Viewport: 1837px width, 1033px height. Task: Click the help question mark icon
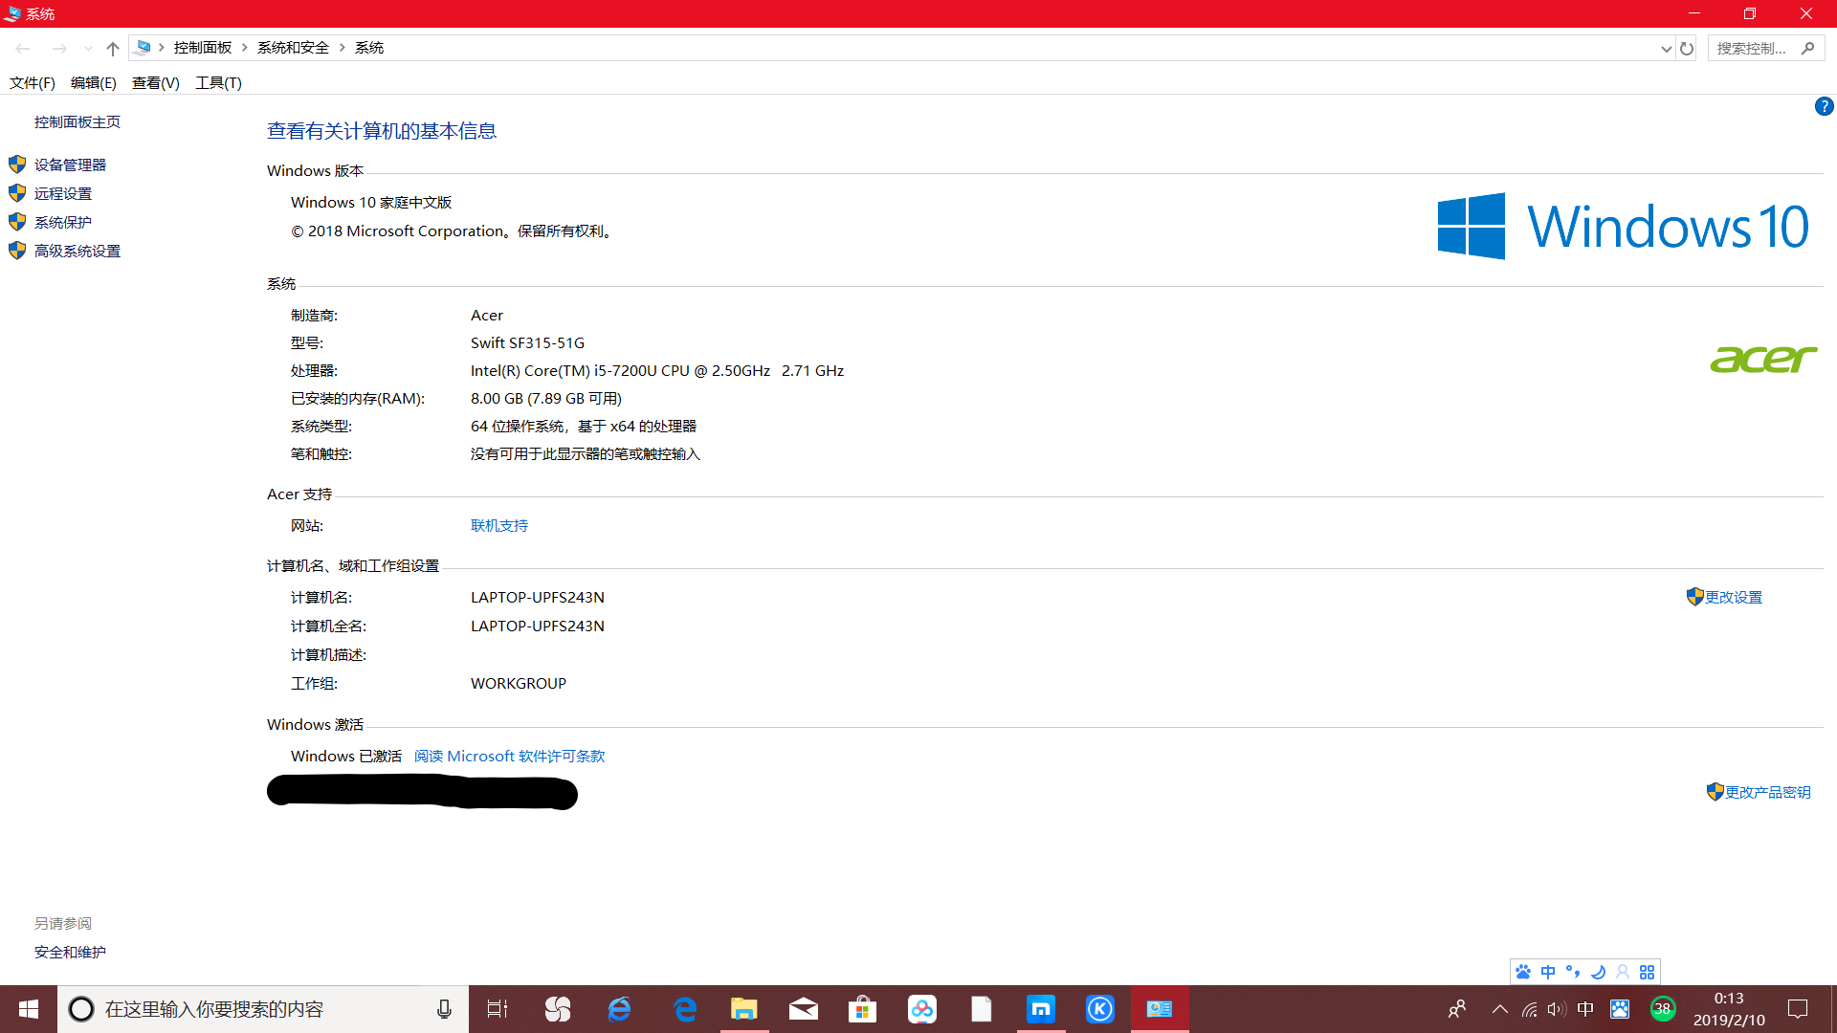pyautogui.click(x=1824, y=106)
